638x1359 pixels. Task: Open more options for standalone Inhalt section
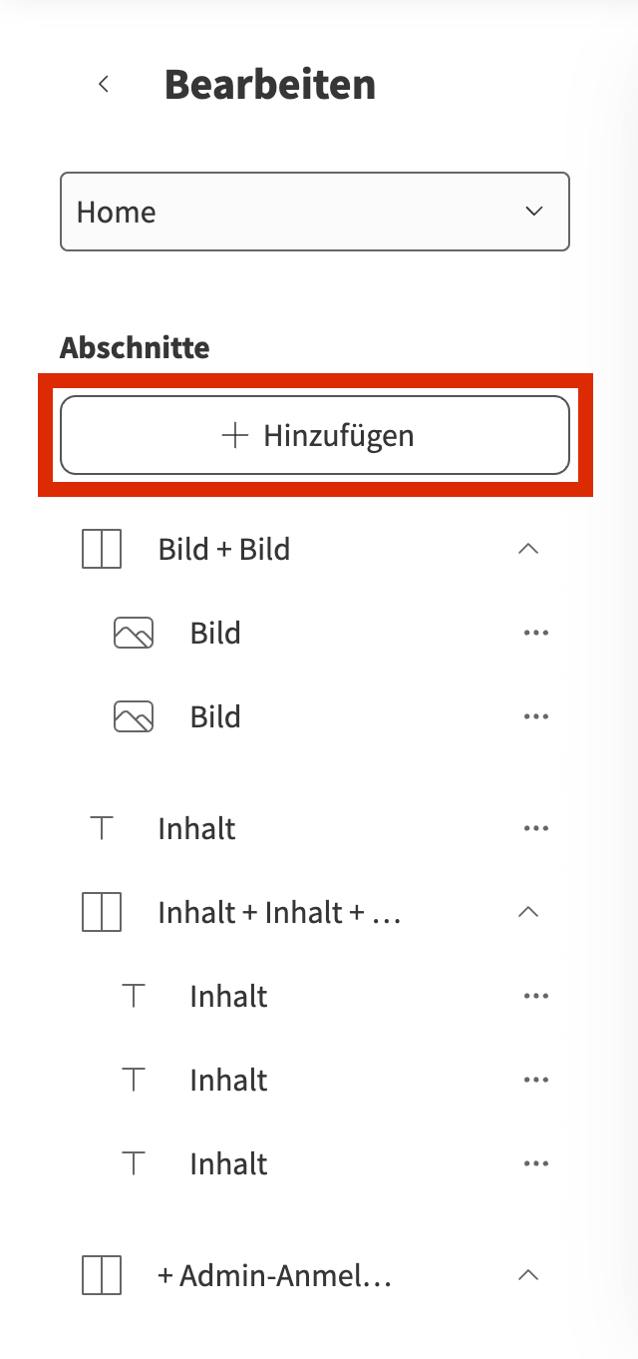[536, 828]
